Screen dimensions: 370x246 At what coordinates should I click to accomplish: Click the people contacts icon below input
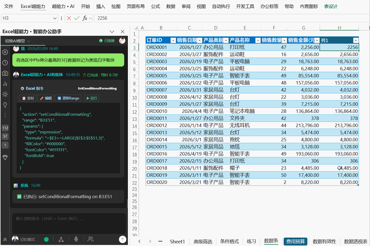tap(91, 239)
